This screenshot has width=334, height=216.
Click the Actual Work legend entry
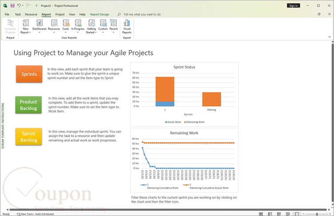173,122
